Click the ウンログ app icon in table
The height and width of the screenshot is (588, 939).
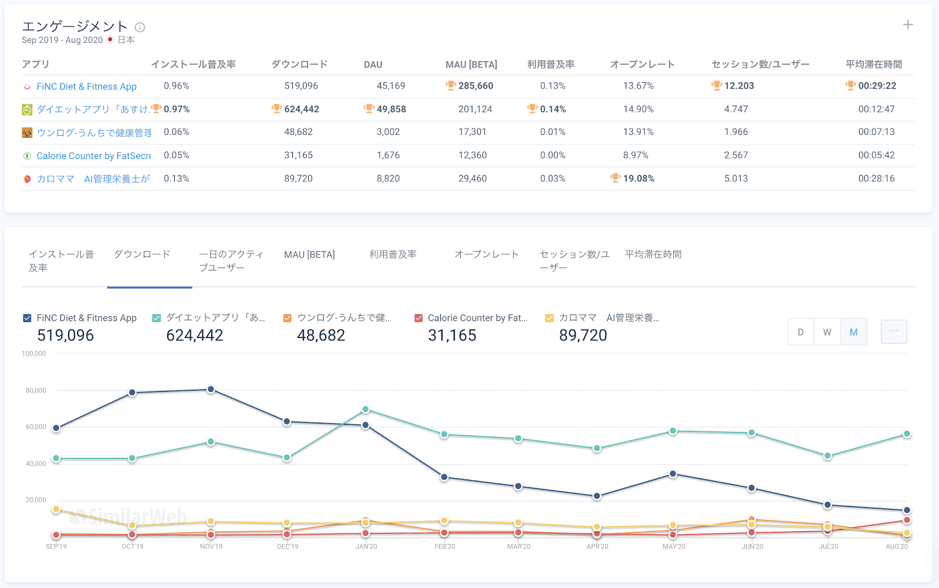pos(27,133)
